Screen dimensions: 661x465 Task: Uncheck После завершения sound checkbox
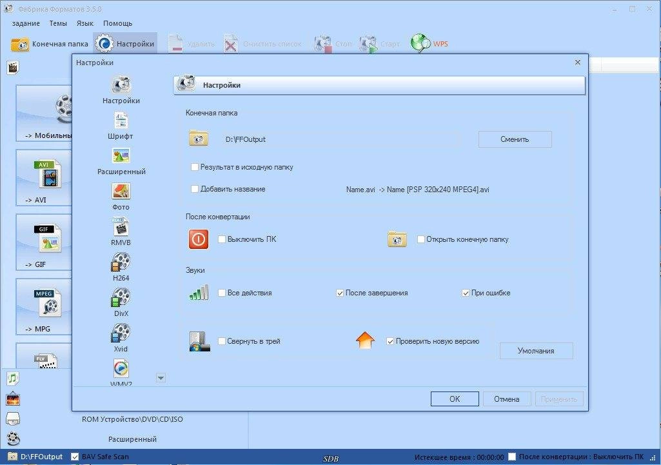[340, 293]
